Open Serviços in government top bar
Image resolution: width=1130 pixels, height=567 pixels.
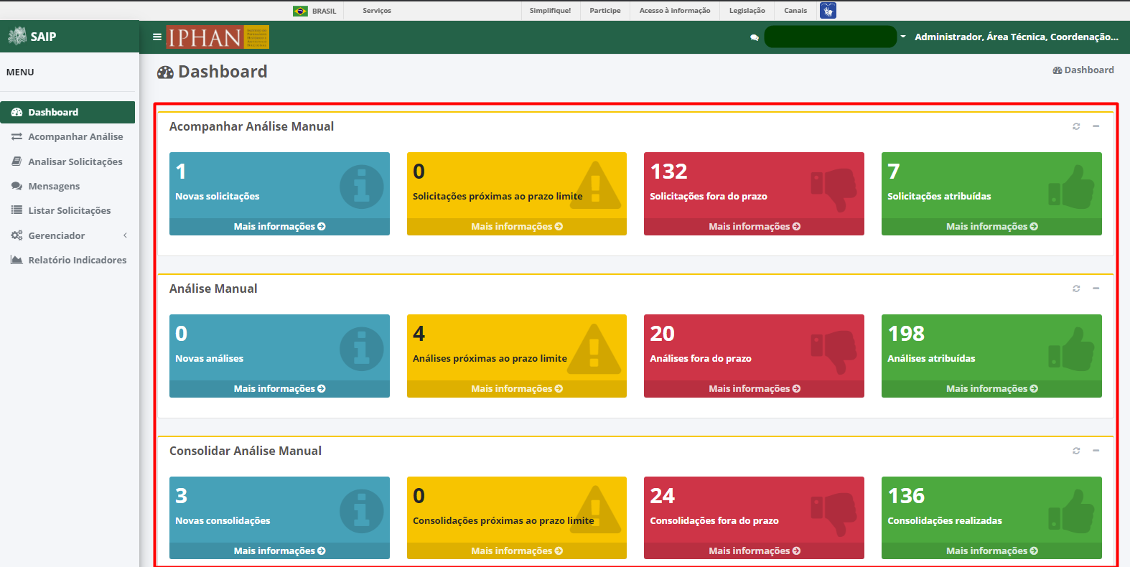[377, 11]
